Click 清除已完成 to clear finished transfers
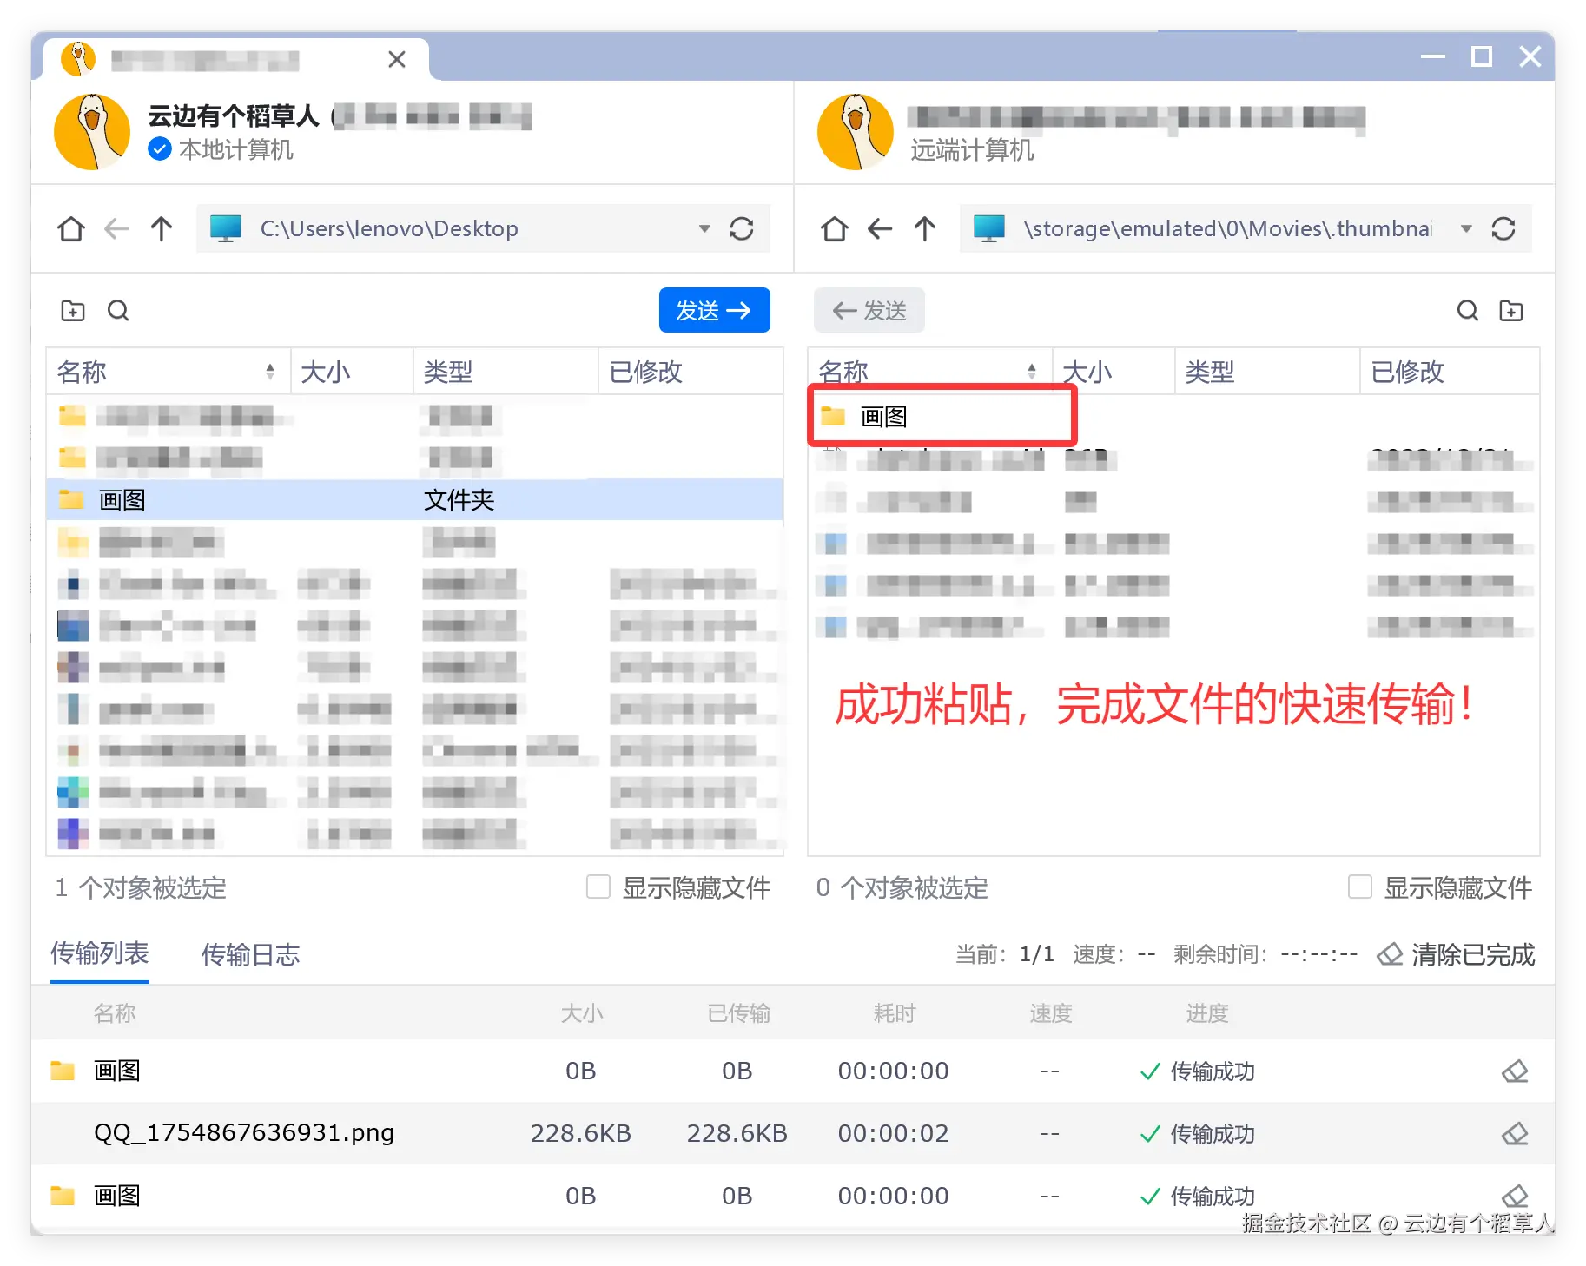 click(1457, 954)
